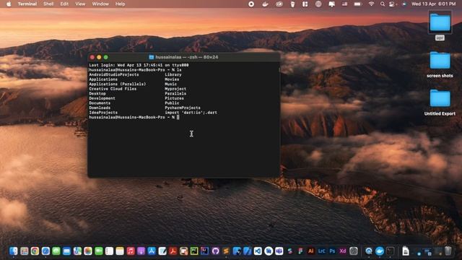Open the Terminal icon in the dock
The width and height of the screenshot is (462, 260).
point(390,251)
